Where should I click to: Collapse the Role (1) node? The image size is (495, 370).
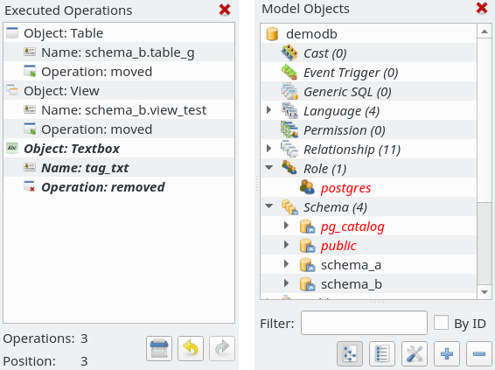[269, 168]
